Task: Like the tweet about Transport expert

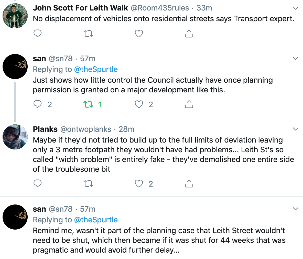Action: pyautogui.click(x=139, y=34)
